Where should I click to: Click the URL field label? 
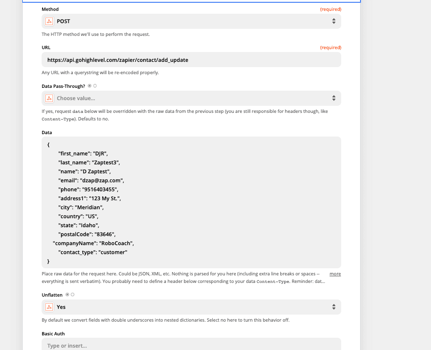click(46, 48)
